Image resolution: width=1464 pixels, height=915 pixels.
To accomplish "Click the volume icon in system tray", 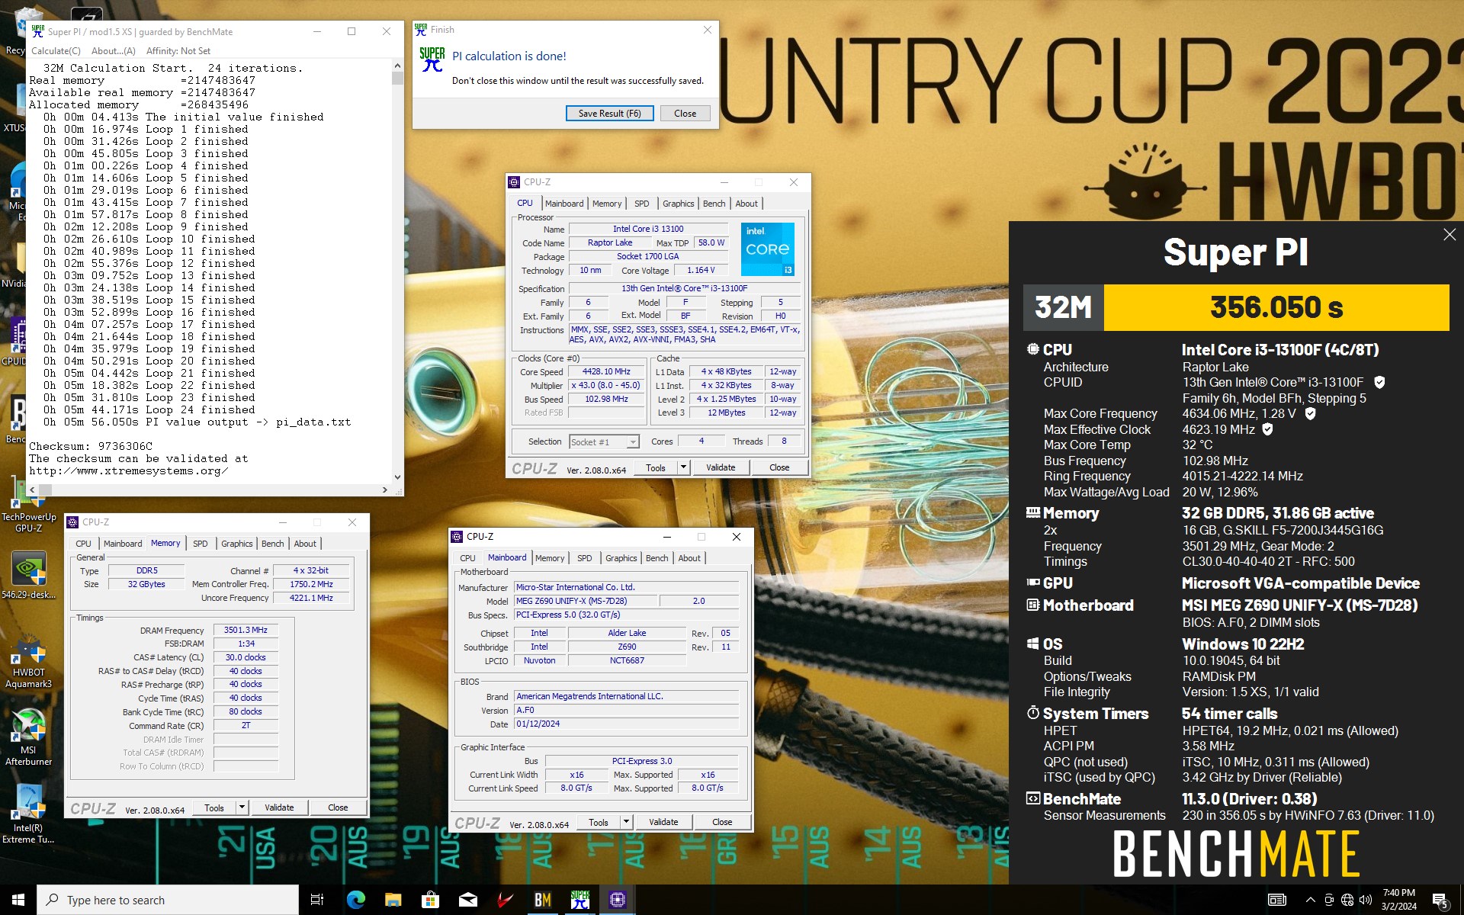I will tap(1366, 900).
